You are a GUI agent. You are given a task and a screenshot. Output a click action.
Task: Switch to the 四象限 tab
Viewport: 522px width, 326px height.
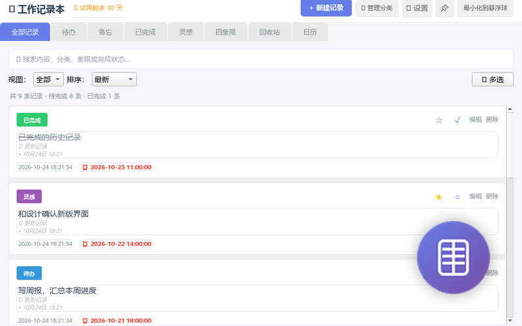tap(226, 32)
